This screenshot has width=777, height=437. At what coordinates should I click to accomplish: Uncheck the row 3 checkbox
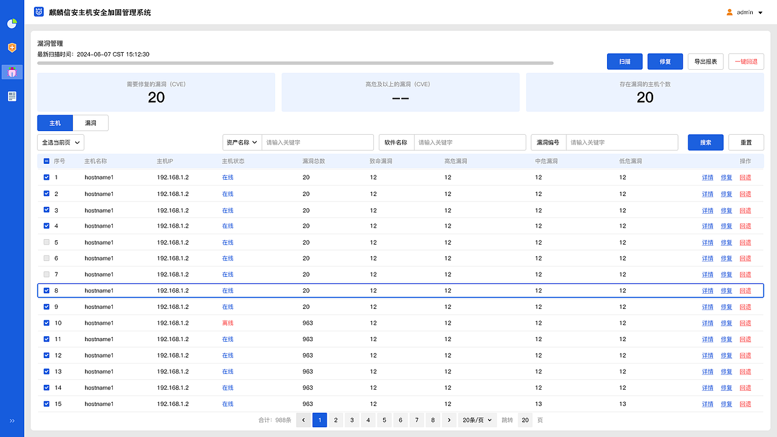[47, 210]
